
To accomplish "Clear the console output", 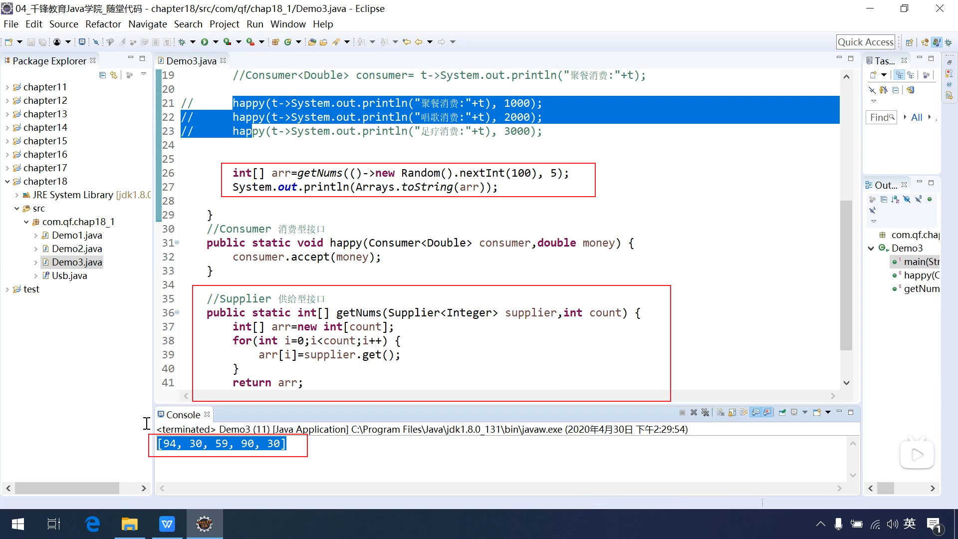I will [x=720, y=412].
